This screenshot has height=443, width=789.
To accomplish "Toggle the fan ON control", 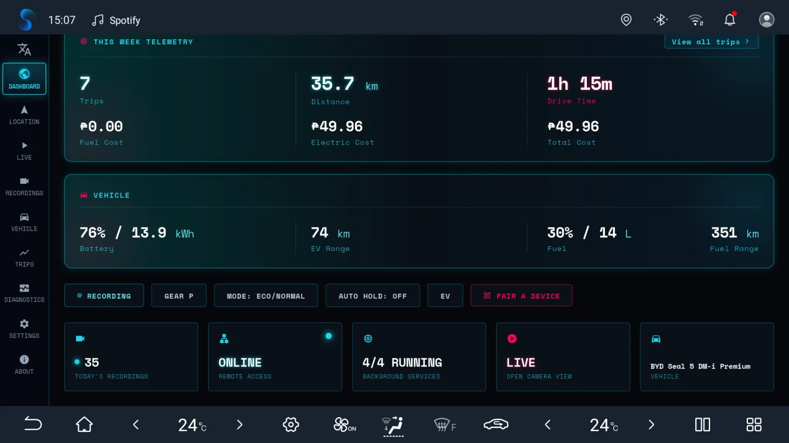I will pyautogui.click(x=345, y=424).
